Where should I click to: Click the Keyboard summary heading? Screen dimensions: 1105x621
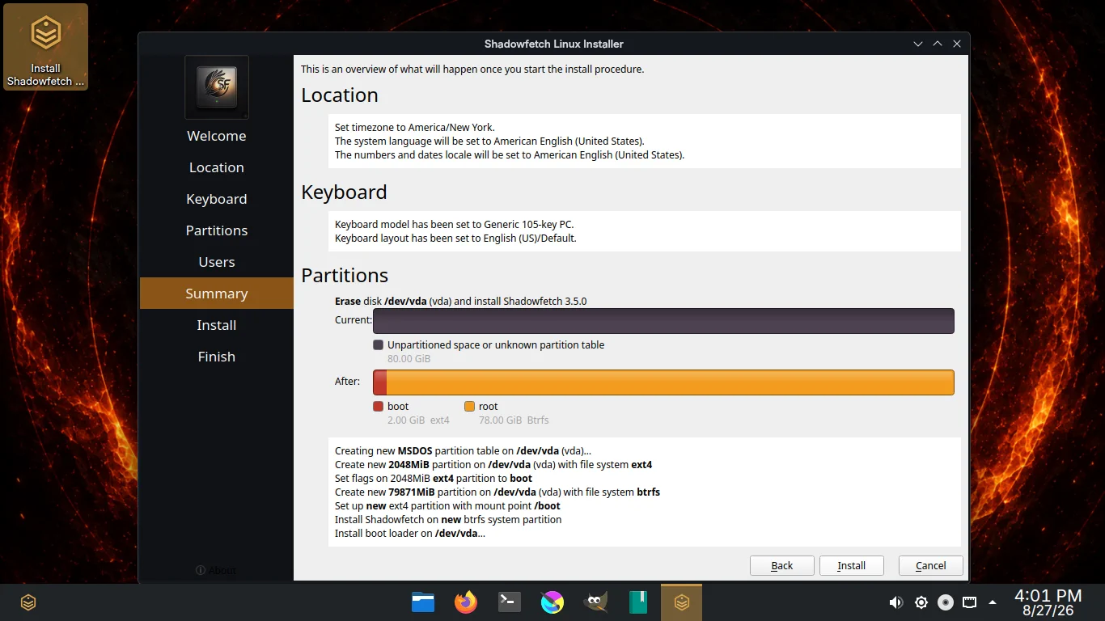tap(344, 192)
